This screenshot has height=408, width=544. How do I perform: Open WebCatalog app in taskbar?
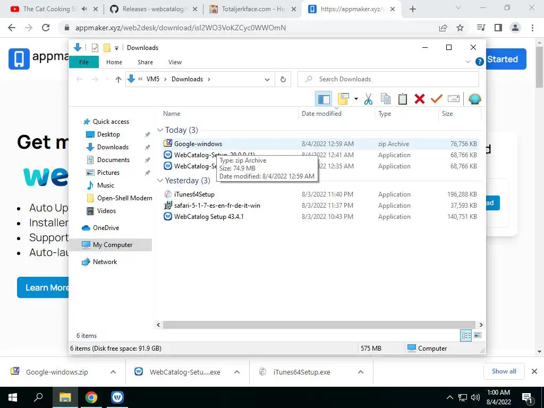tap(117, 397)
